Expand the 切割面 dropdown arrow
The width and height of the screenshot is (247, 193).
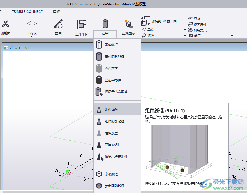click(x=6, y=36)
